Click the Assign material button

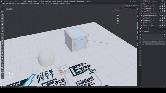(146, 42)
